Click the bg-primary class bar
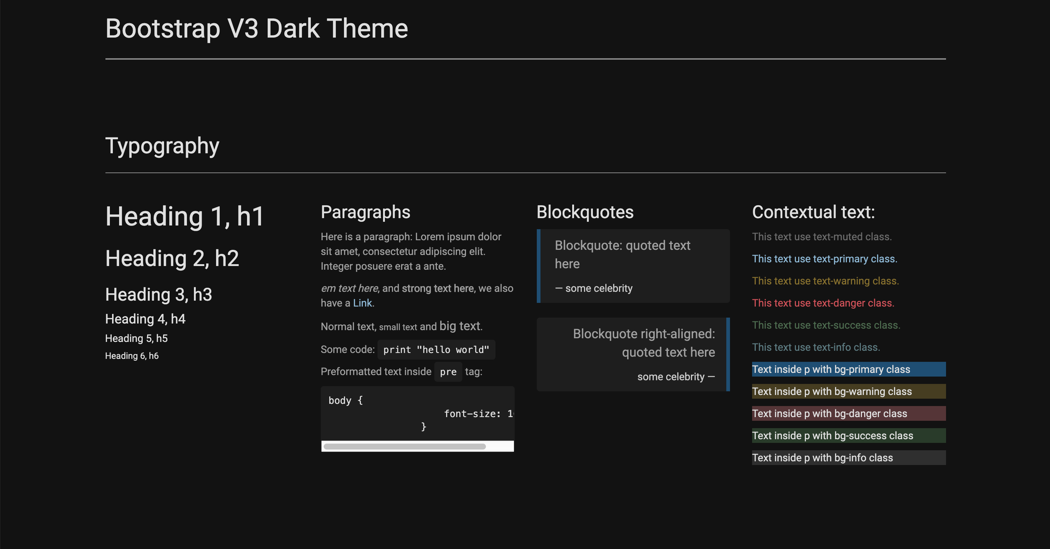This screenshot has width=1050, height=549. tap(849, 370)
